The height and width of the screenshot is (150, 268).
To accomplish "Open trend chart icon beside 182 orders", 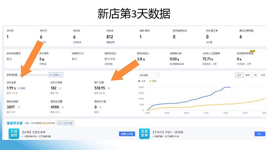I will tap(60, 88).
